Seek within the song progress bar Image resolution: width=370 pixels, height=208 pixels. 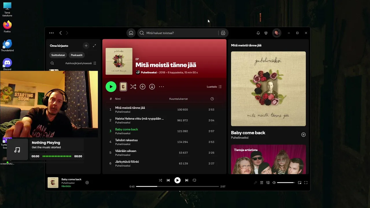click(177, 186)
